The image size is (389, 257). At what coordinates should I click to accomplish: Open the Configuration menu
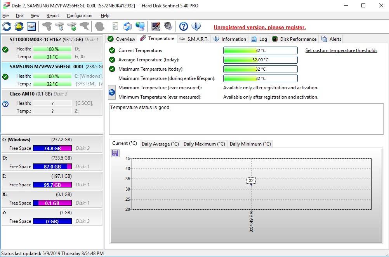[x=79, y=16]
